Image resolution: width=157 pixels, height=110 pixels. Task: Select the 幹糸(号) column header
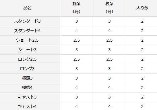tap(77, 8)
